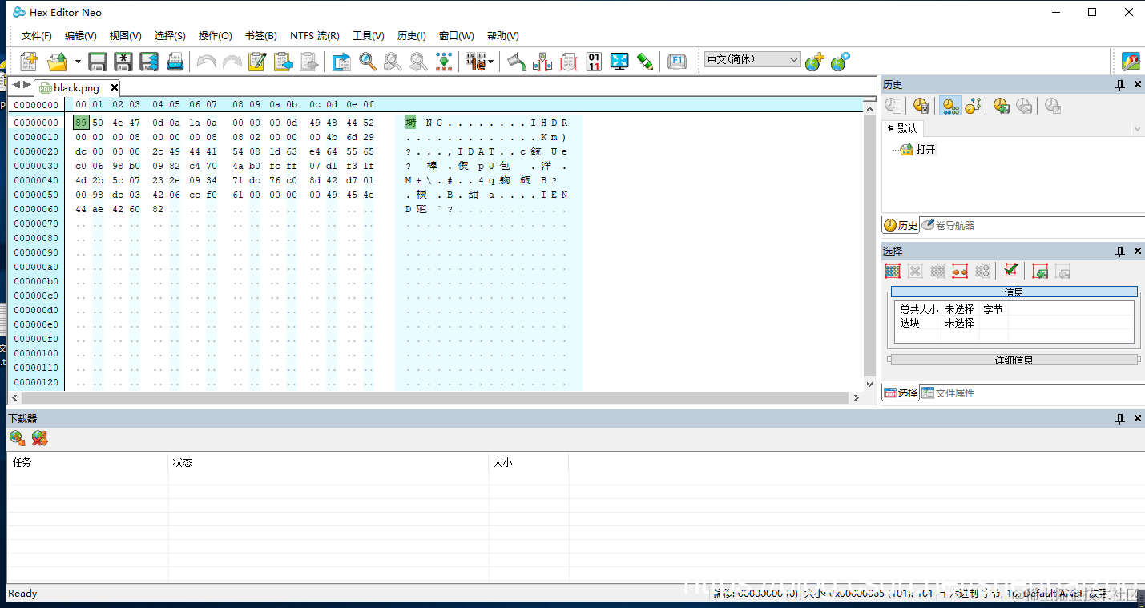Close the 历史 panel
1145x608 pixels.
coord(1137,85)
